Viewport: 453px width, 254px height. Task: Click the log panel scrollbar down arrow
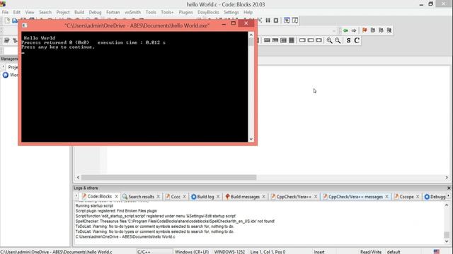coord(447,241)
